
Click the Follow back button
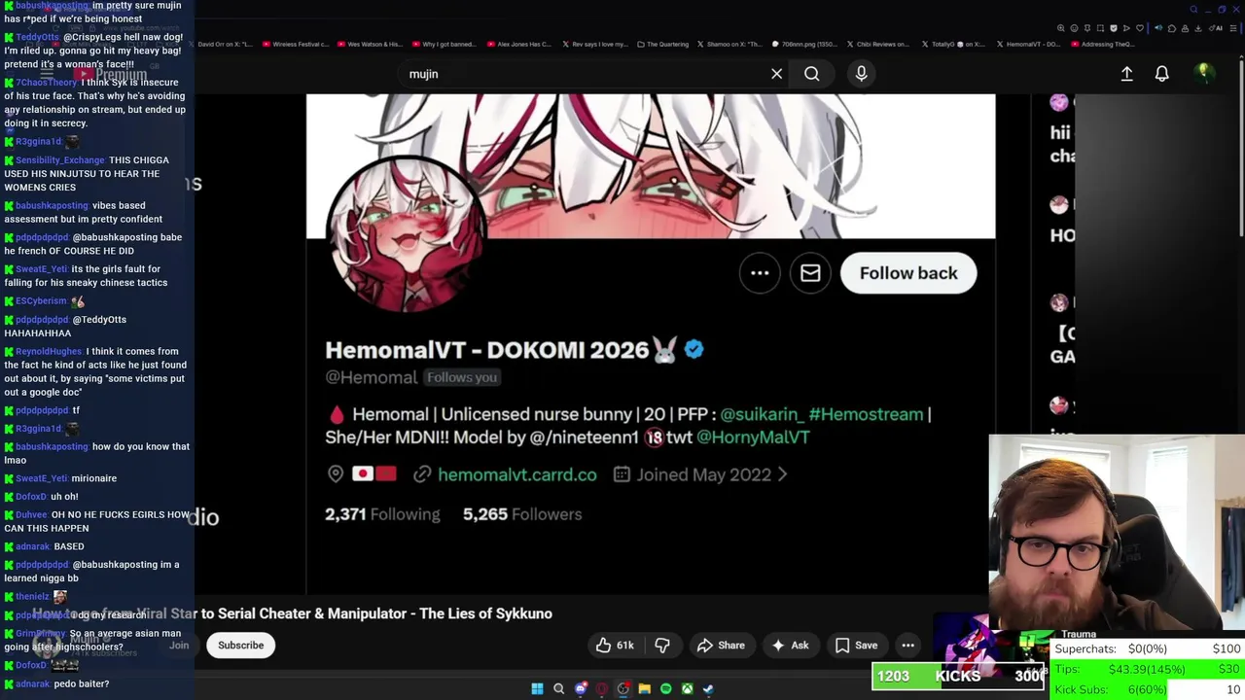pos(908,273)
